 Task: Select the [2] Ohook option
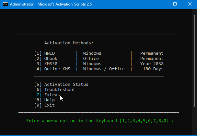[46, 59]
